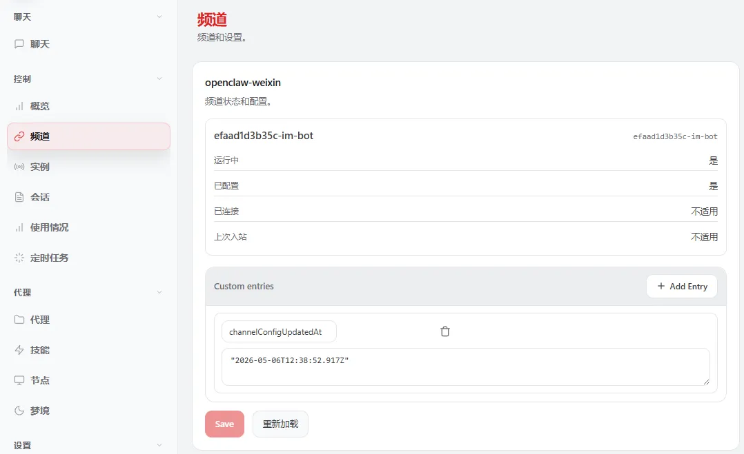Open the 技能 lightning bolt icon

[x=19, y=350]
